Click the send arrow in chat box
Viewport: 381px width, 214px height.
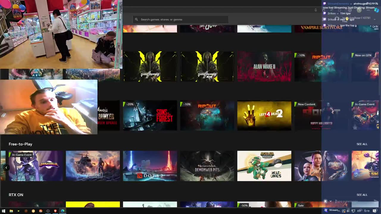click(x=375, y=201)
